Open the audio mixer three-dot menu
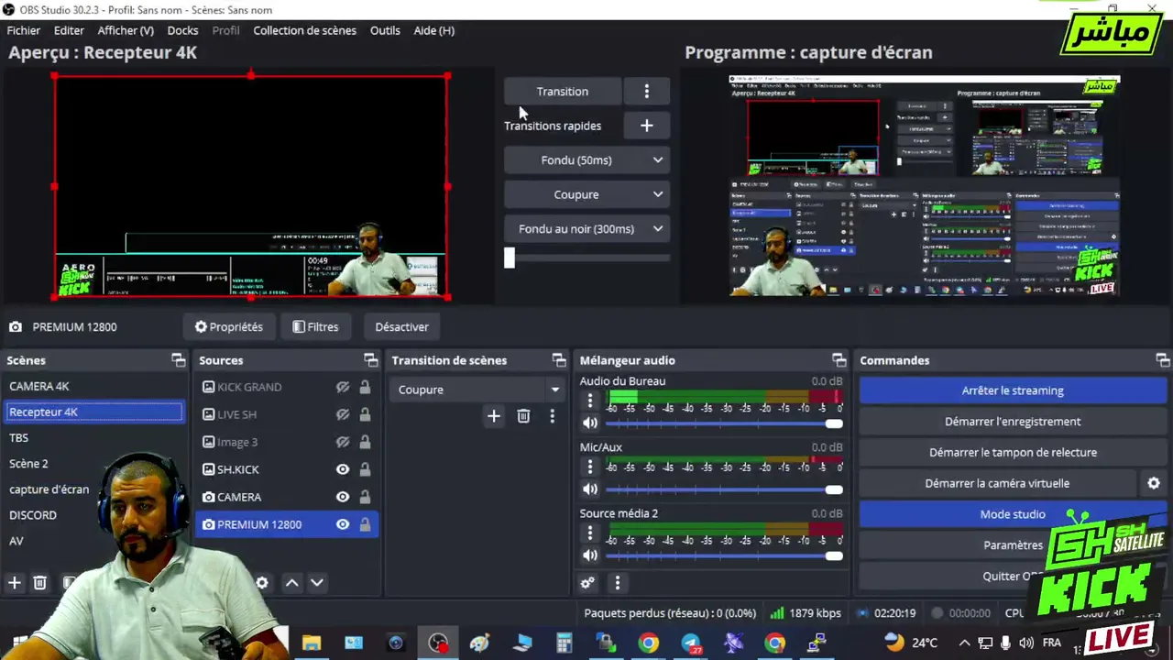The height and width of the screenshot is (660, 1173). (x=618, y=583)
